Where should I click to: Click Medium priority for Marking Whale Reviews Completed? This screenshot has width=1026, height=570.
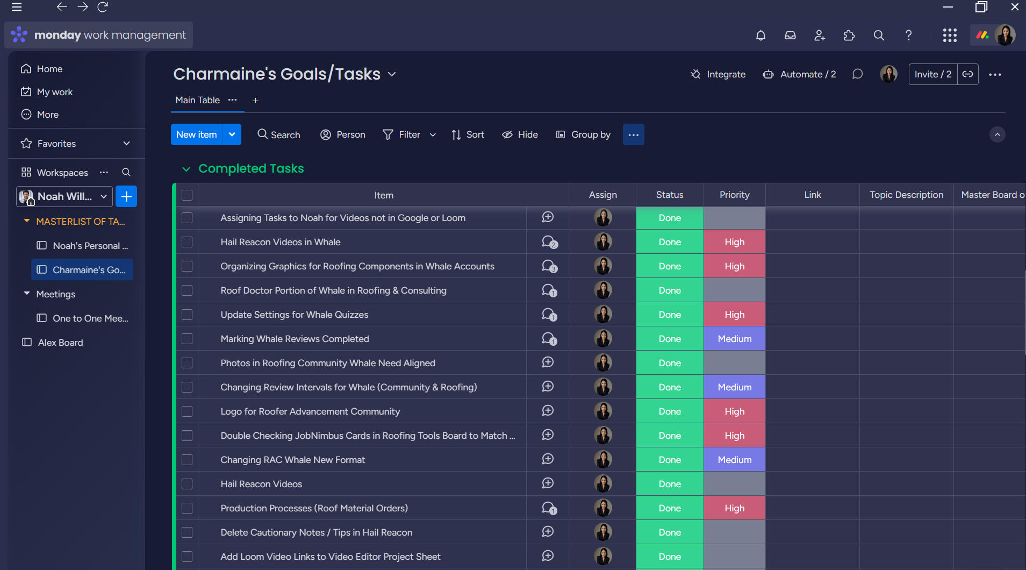click(x=735, y=339)
